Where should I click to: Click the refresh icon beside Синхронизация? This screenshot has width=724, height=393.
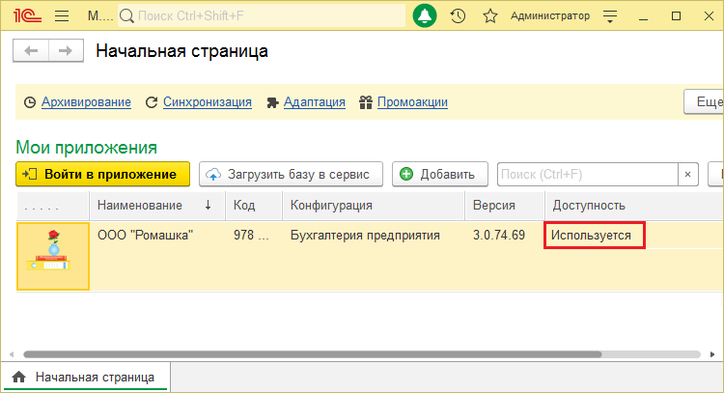[152, 102]
